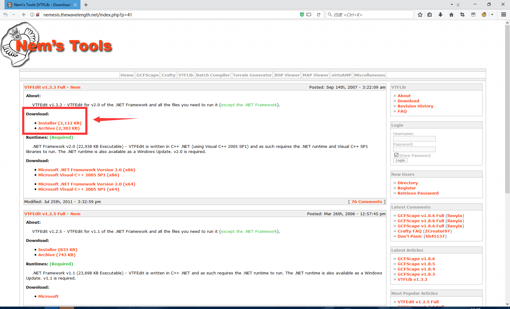Image resolution: width=510 pixels, height=309 pixels.
Task: Go back with the back arrow button
Action: (x=24, y=15)
